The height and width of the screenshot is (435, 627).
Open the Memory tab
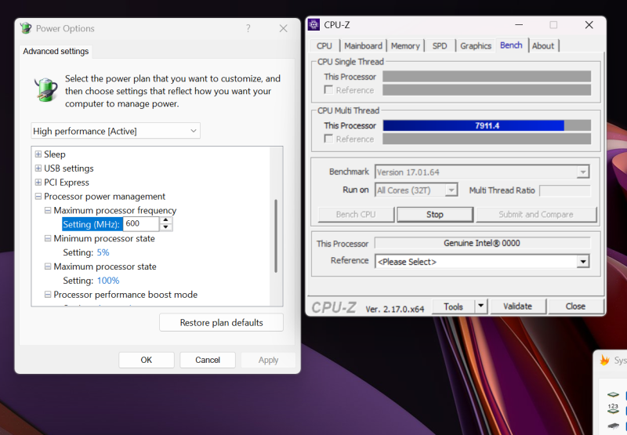(405, 46)
